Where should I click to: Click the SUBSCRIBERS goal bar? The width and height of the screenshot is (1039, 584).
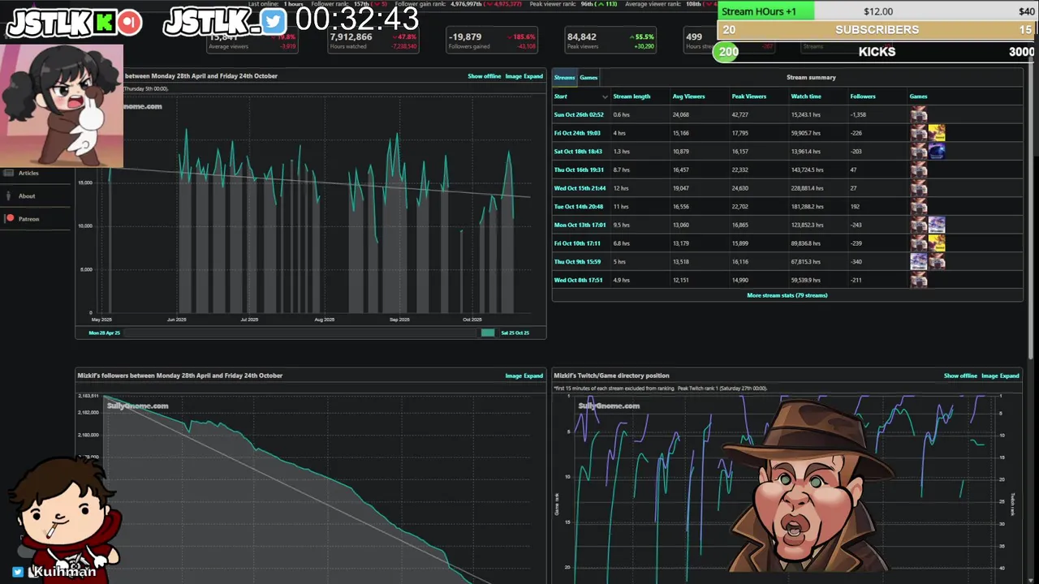click(x=877, y=30)
